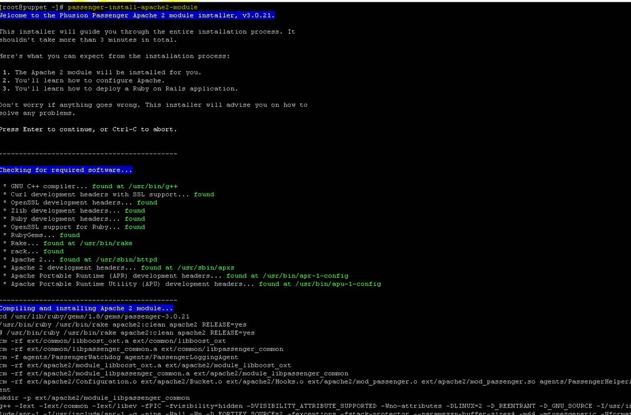Click the 'rm -rf ext/common/libboost_oxt.a' line
Viewport: 631px width, 415px height.
tap(113, 340)
